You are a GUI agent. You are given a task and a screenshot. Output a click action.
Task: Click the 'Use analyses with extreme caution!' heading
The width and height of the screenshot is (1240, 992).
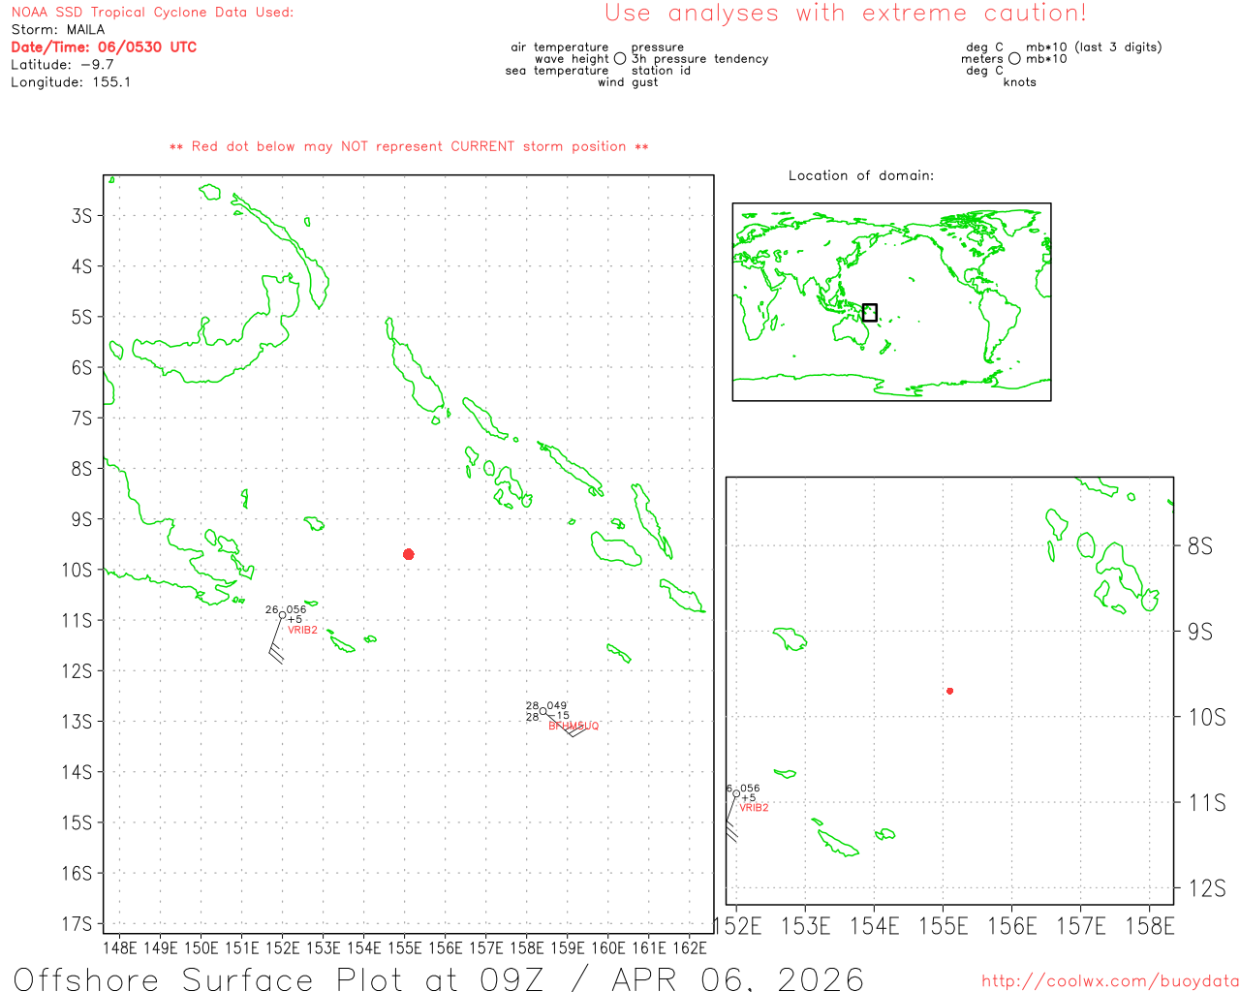click(845, 14)
